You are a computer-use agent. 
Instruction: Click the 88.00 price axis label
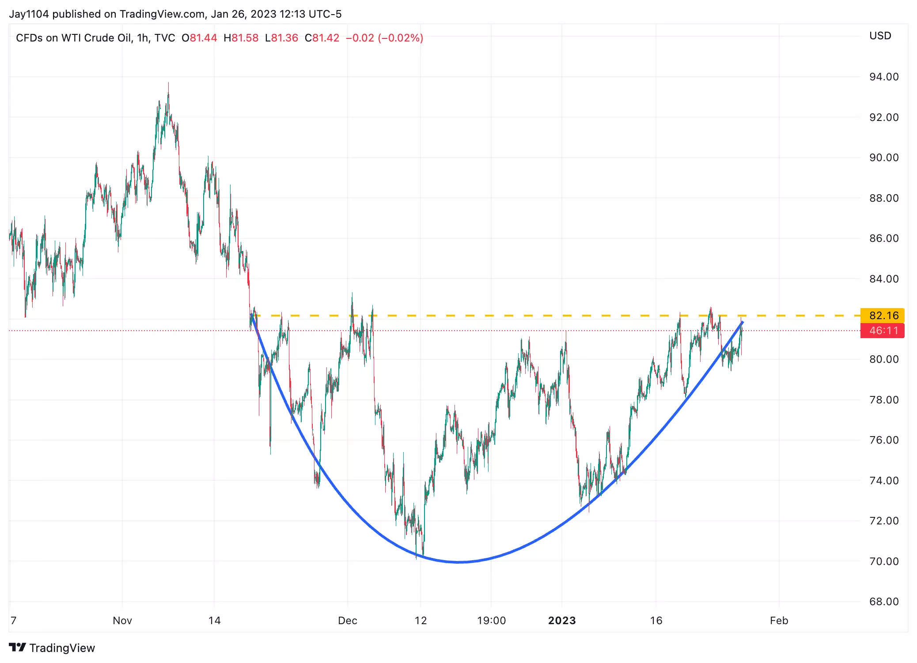click(x=884, y=198)
